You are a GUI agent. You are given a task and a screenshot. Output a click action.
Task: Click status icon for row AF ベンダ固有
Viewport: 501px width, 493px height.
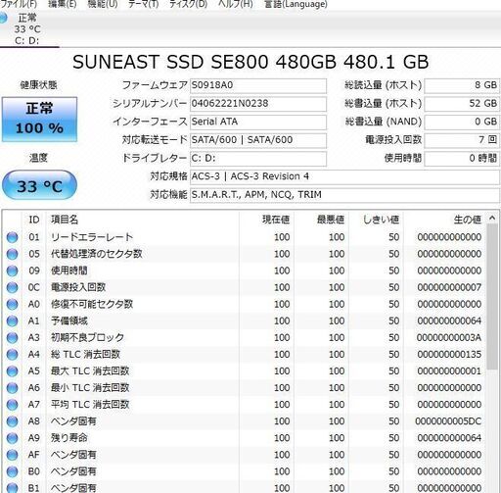click(12, 455)
